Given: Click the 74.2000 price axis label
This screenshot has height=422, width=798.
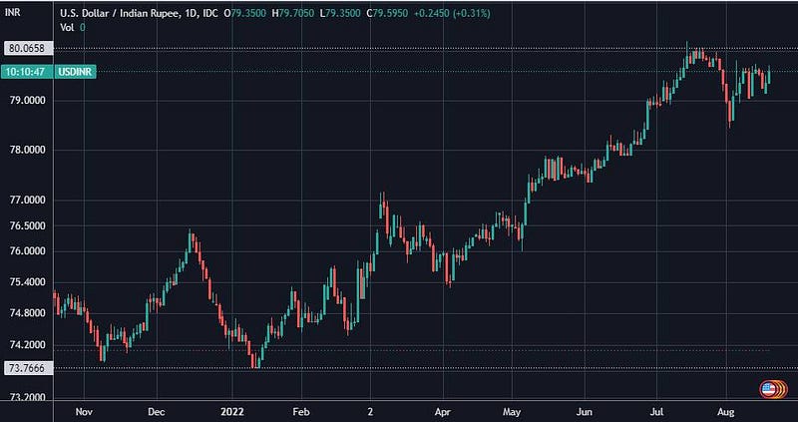Looking at the screenshot, I should tap(28, 344).
